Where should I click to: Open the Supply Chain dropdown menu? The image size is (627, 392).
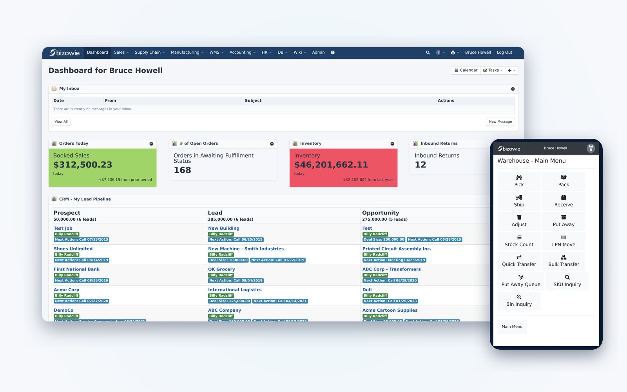click(150, 53)
